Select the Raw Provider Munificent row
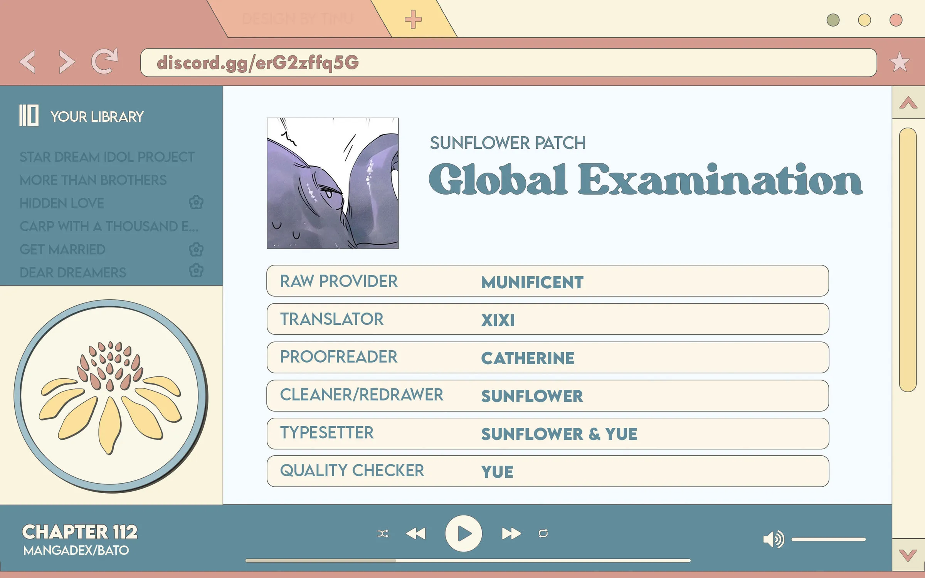Viewport: 925px width, 578px height. tap(548, 281)
